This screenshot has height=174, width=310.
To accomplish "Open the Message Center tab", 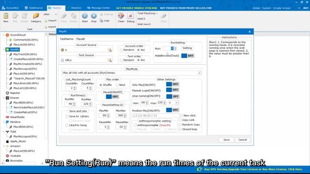I will click(98, 8).
